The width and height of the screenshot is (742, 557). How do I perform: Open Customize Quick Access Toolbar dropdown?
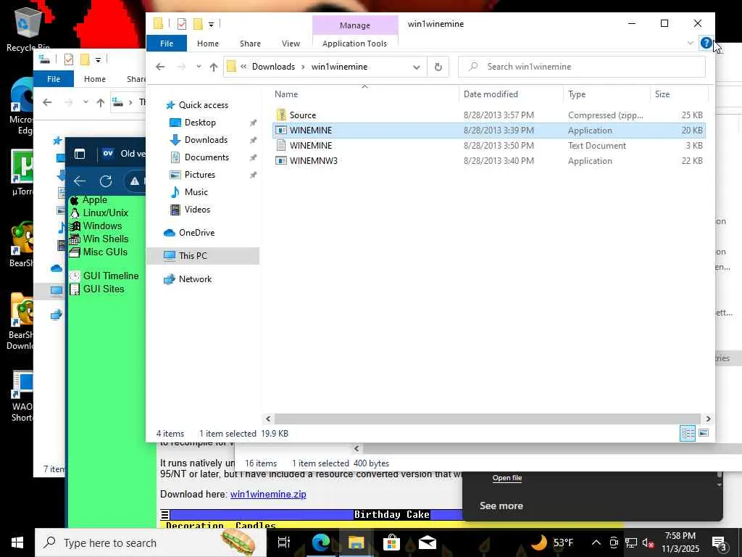click(x=211, y=24)
